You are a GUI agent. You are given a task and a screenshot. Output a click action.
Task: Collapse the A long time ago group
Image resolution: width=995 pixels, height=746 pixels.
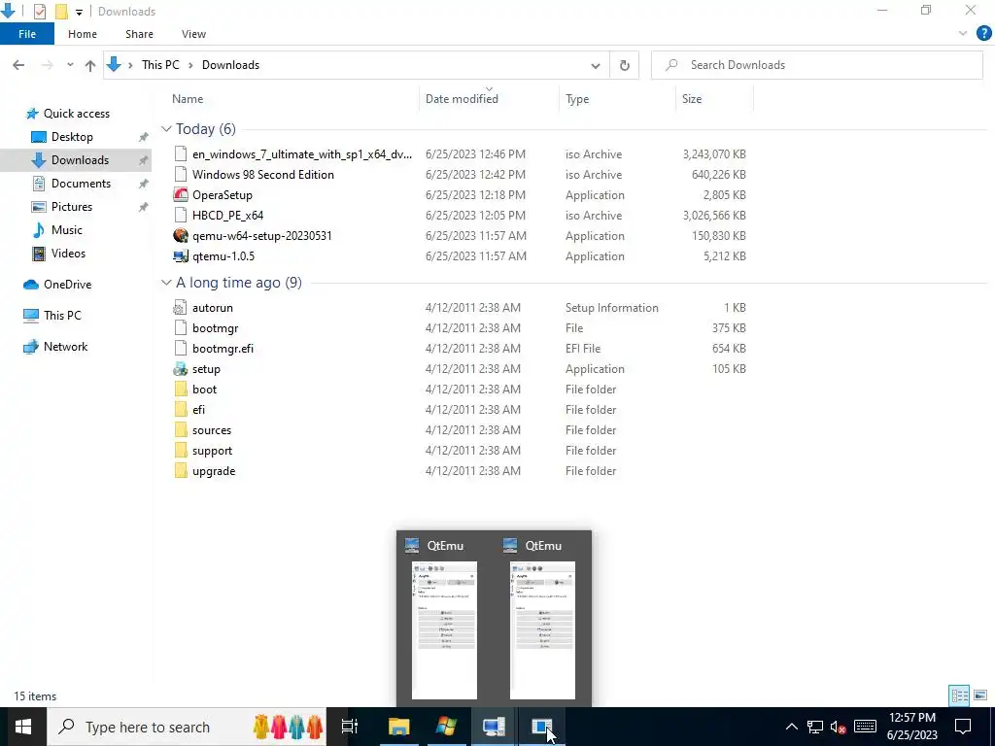[166, 283]
